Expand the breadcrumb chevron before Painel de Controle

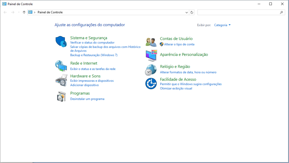coord(35,12)
